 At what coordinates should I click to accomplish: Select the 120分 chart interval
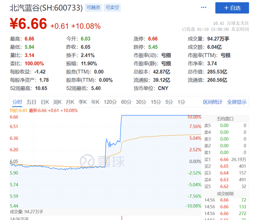110,102
